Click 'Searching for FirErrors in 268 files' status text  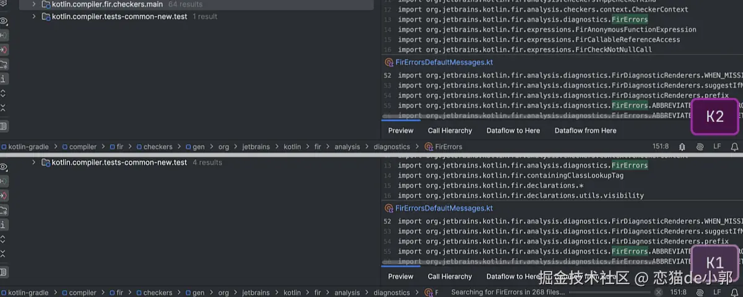click(508, 292)
